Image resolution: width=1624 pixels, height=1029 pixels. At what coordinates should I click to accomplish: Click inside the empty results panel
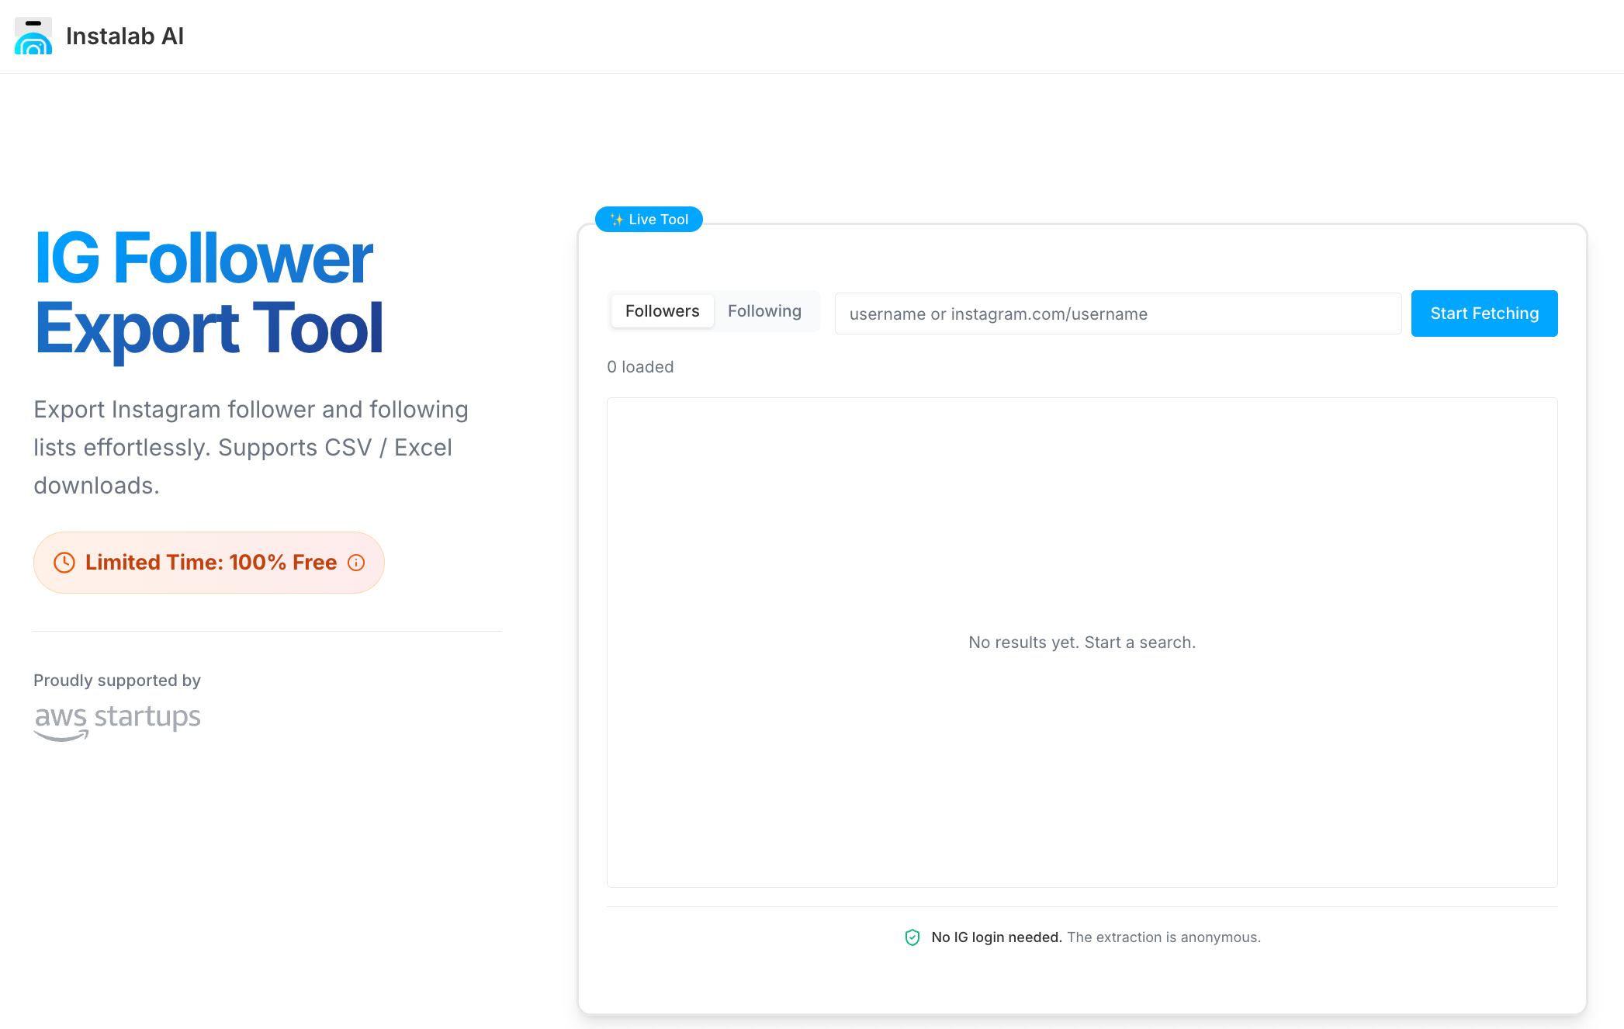(x=1082, y=643)
